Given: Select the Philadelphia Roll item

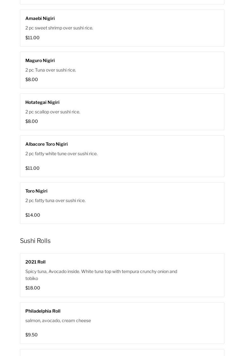Looking at the screenshot, I should point(43,311).
